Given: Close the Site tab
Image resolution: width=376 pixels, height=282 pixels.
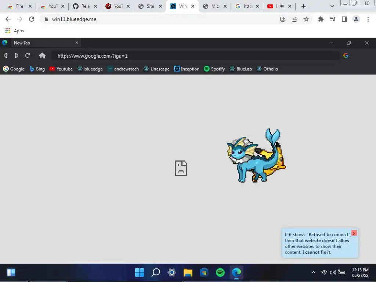Looking at the screenshot, I should coord(161,6).
